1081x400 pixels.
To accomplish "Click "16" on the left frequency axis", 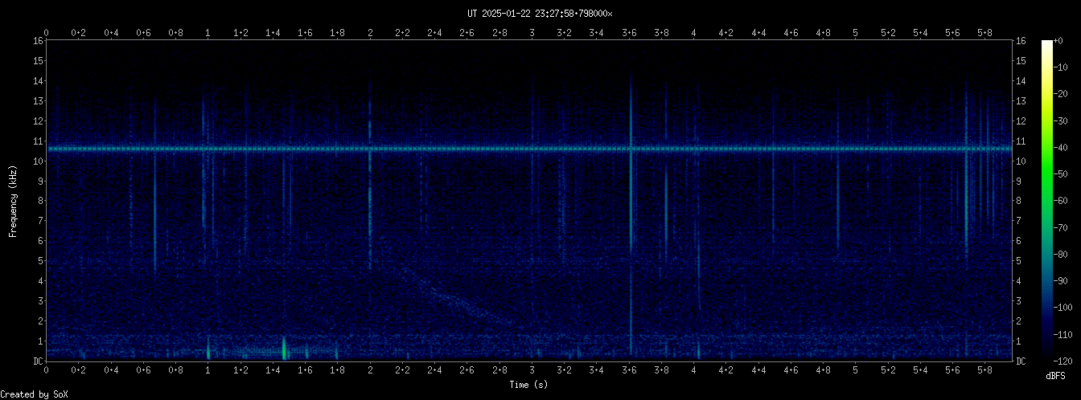I will click(37, 41).
